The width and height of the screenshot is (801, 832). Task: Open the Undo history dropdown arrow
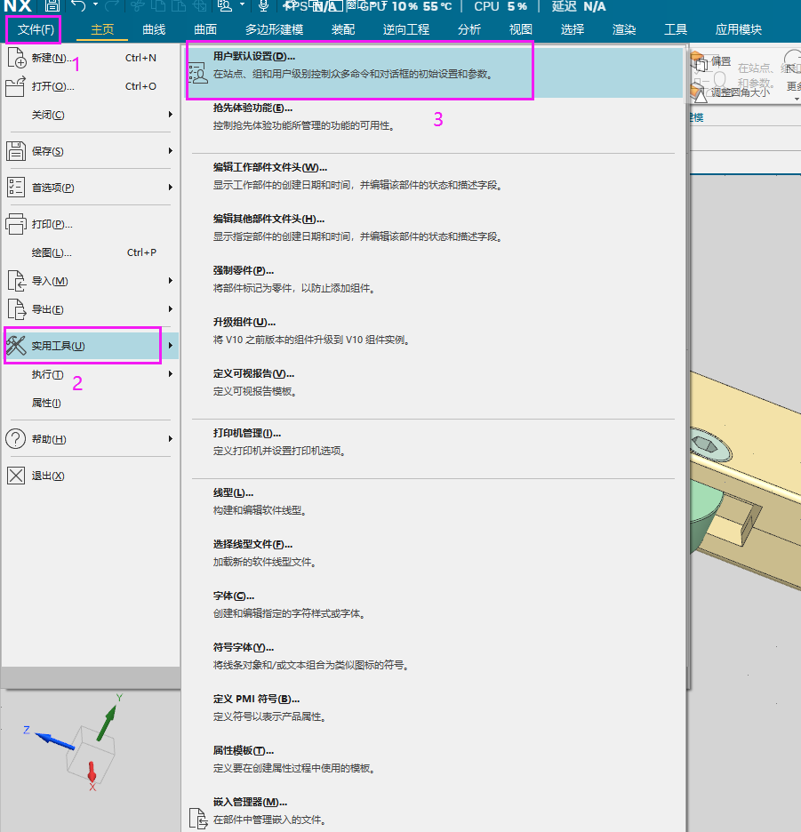click(x=95, y=4)
